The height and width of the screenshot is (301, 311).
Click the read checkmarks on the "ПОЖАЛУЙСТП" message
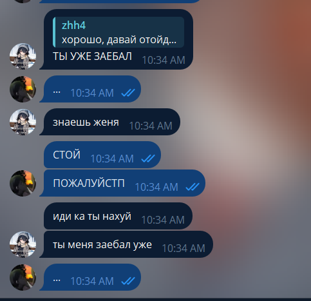[193, 187]
